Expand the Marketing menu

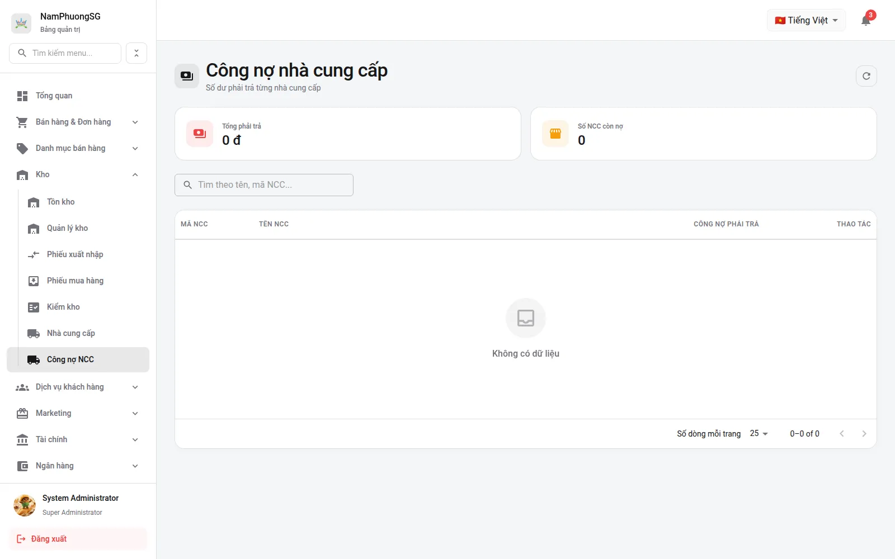[78, 413]
